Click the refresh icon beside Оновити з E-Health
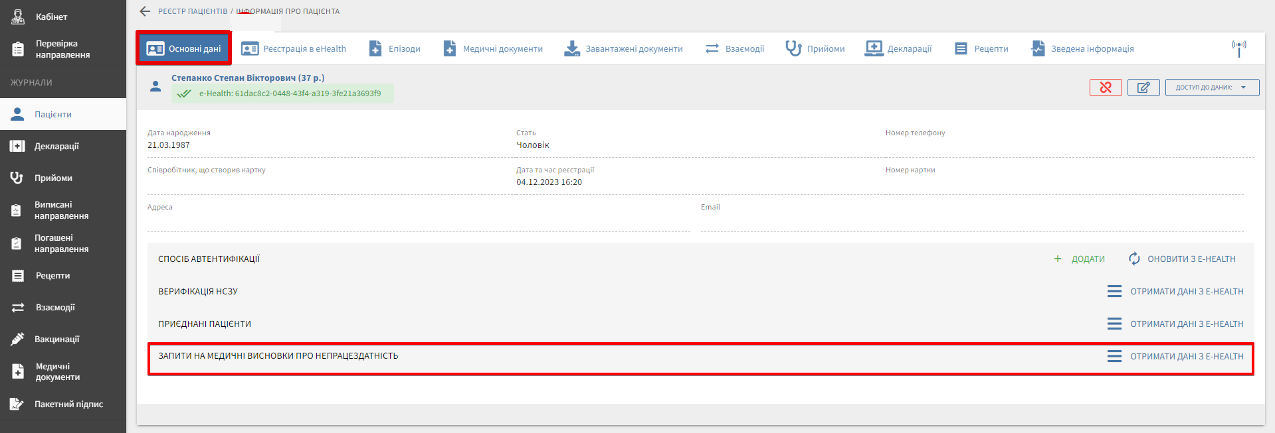The image size is (1275, 433). (1134, 259)
